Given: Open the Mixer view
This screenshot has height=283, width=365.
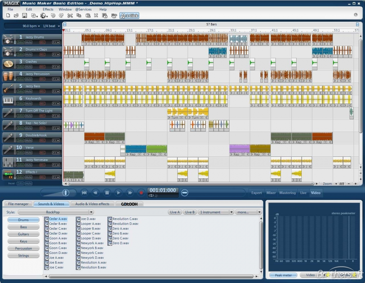Looking at the screenshot, I should tap(271, 193).
